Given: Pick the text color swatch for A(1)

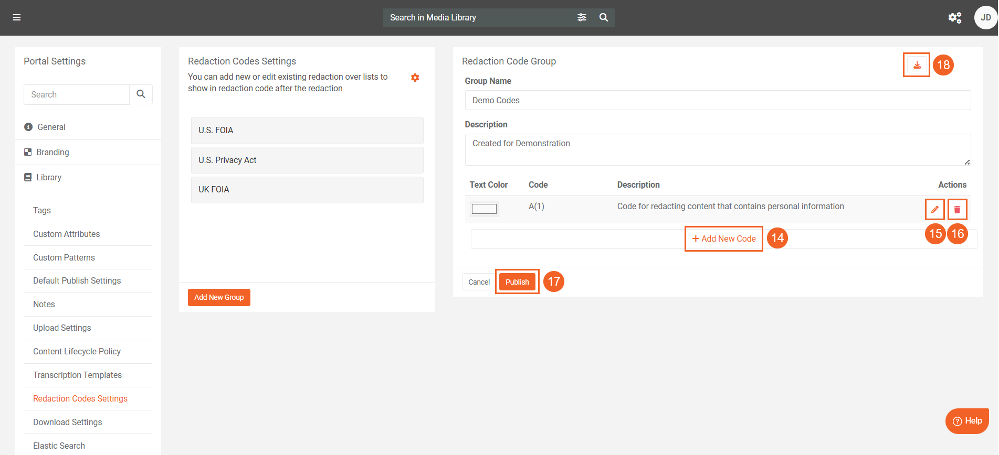Looking at the screenshot, I should pos(484,209).
